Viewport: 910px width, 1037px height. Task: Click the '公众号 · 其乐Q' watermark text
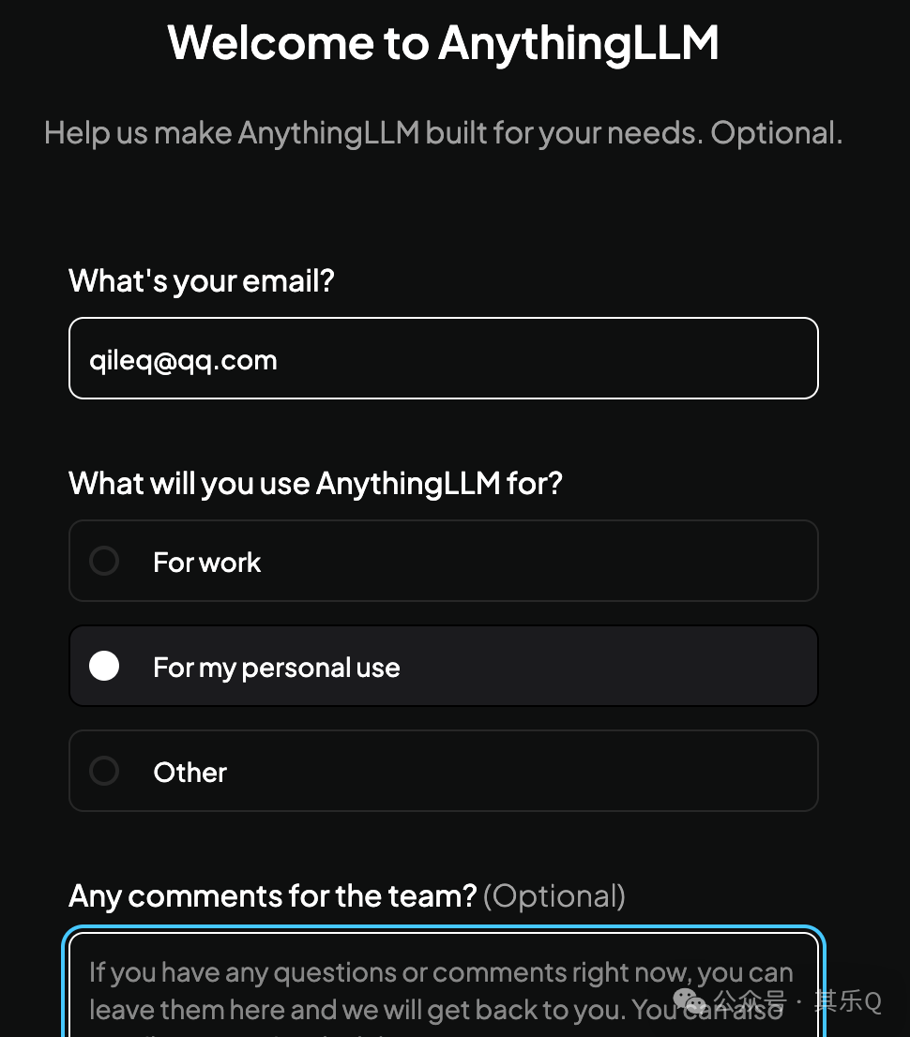[x=797, y=1001]
